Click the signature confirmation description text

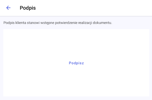58,23
